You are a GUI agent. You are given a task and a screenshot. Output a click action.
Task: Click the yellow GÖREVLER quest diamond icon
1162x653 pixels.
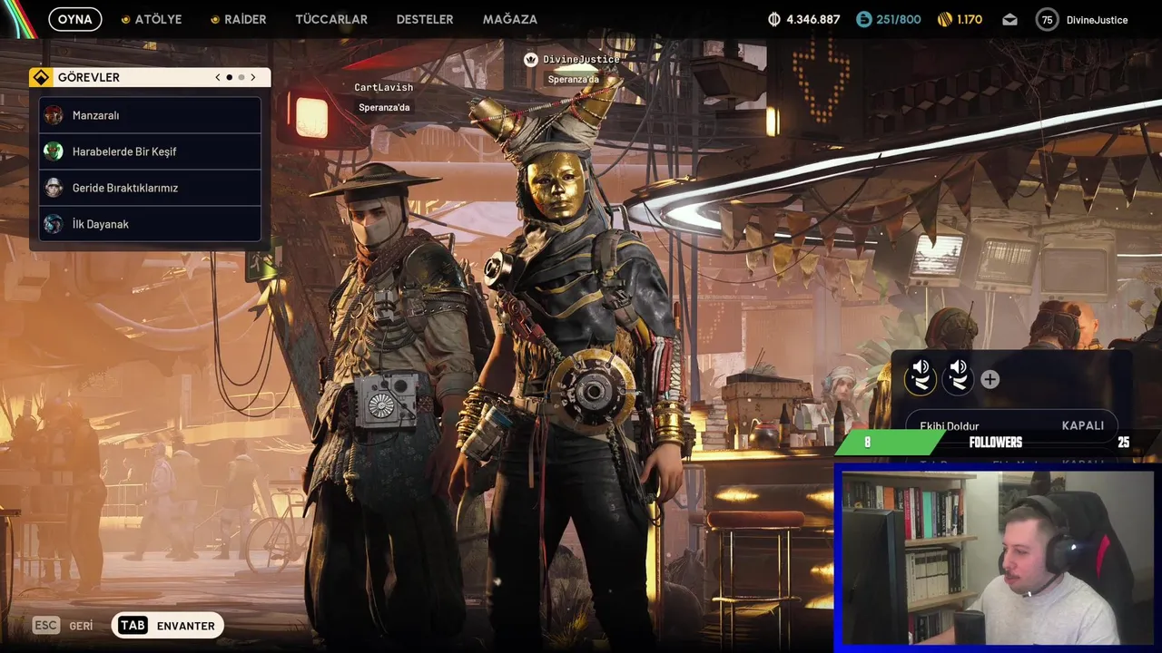pos(41,77)
